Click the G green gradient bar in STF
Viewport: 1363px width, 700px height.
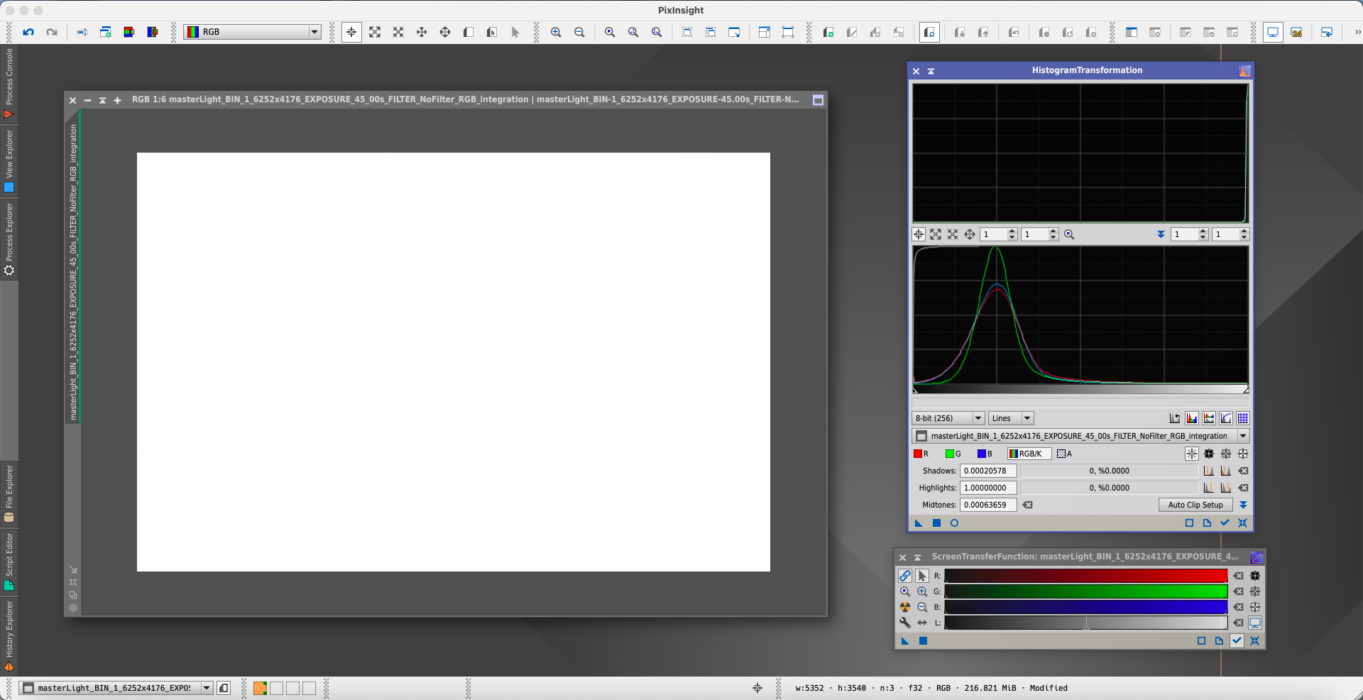[1085, 591]
